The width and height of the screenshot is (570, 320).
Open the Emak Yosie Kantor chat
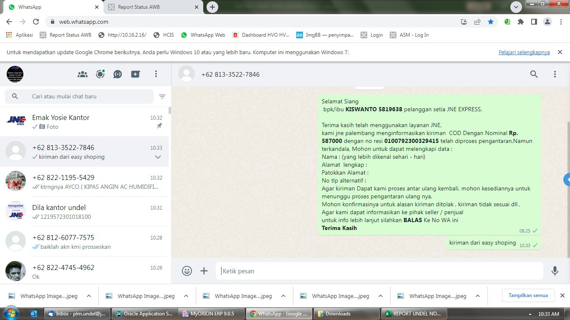coord(86,122)
